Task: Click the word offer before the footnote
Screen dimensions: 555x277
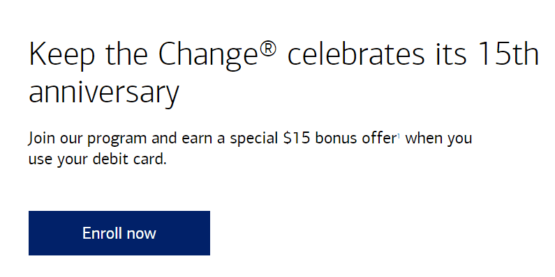Action: [x=379, y=138]
